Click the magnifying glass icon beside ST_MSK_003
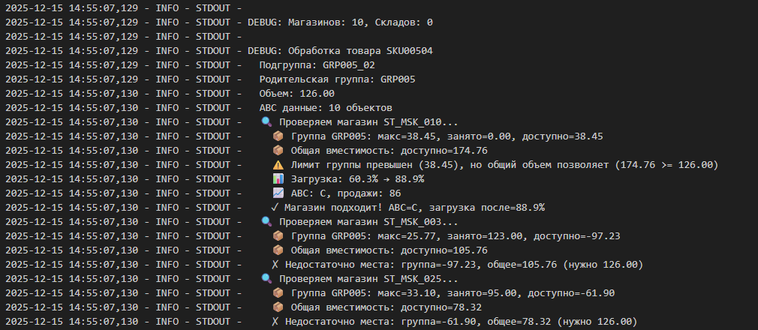Viewport: 758px width, 330px height. tap(266, 222)
